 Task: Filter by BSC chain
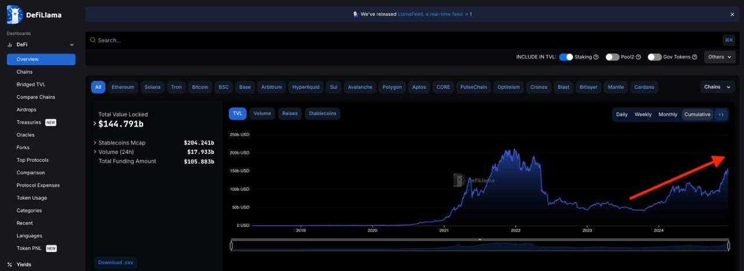point(223,87)
